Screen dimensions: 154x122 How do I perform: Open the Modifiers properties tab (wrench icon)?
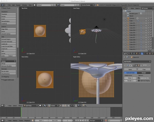142,54
